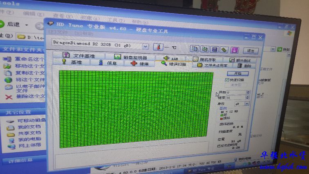
Task: Click the Explorer address bar showing D:\to
Action: coord(31,37)
